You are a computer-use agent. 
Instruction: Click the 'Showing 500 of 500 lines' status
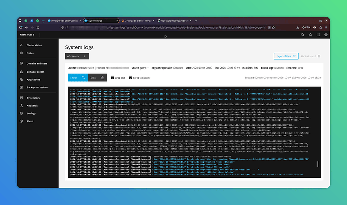click(283, 78)
